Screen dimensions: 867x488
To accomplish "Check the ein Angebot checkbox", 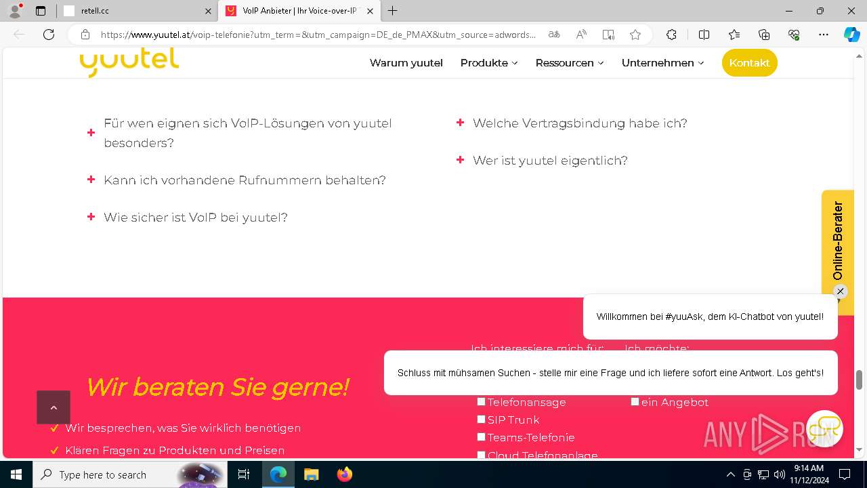I will tap(635, 401).
